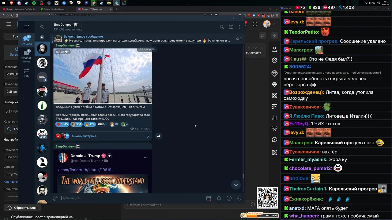The width and height of the screenshot is (392, 220).
Task: Open the 'ПРИВАТ ОЧКА' folder
Action: (x=26, y=57)
